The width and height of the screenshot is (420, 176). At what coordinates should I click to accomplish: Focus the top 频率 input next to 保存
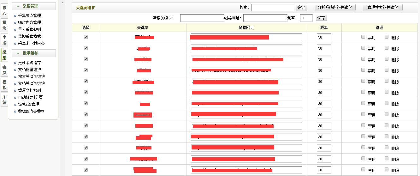(x=306, y=18)
